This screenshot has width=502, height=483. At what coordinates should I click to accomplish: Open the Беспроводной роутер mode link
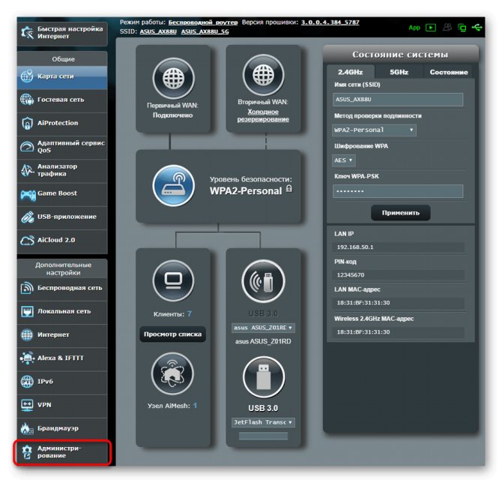click(x=203, y=22)
